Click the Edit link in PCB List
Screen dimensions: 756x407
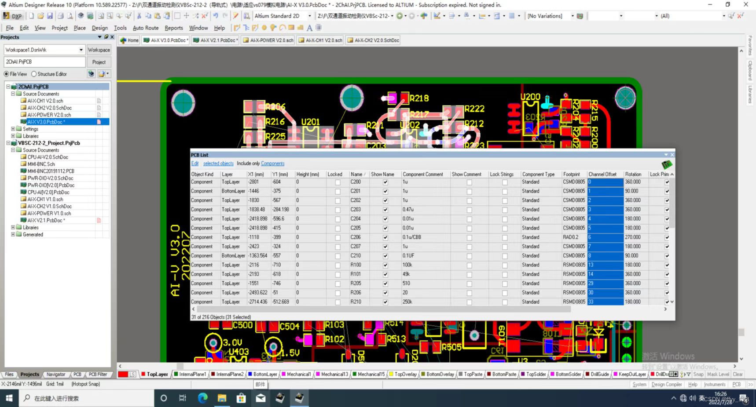pyautogui.click(x=195, y=164)
